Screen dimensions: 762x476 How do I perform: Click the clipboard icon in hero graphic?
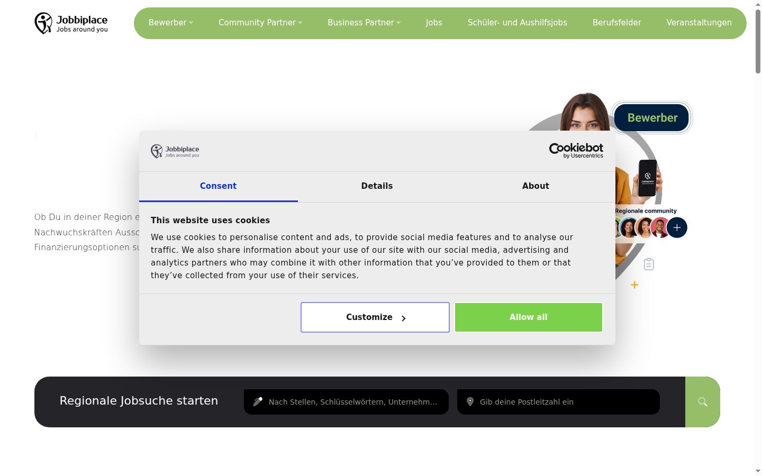[x=649, y=264]
